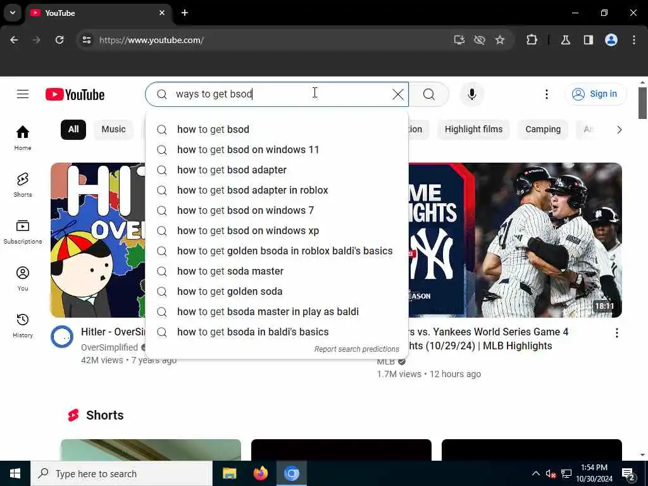
Task: Click the MLB channel name
Action: (385, 361)
